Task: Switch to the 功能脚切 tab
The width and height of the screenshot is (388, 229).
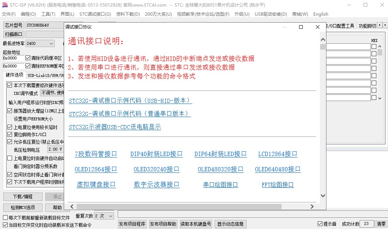Action: pyautogui.click(x=367, y=26)
